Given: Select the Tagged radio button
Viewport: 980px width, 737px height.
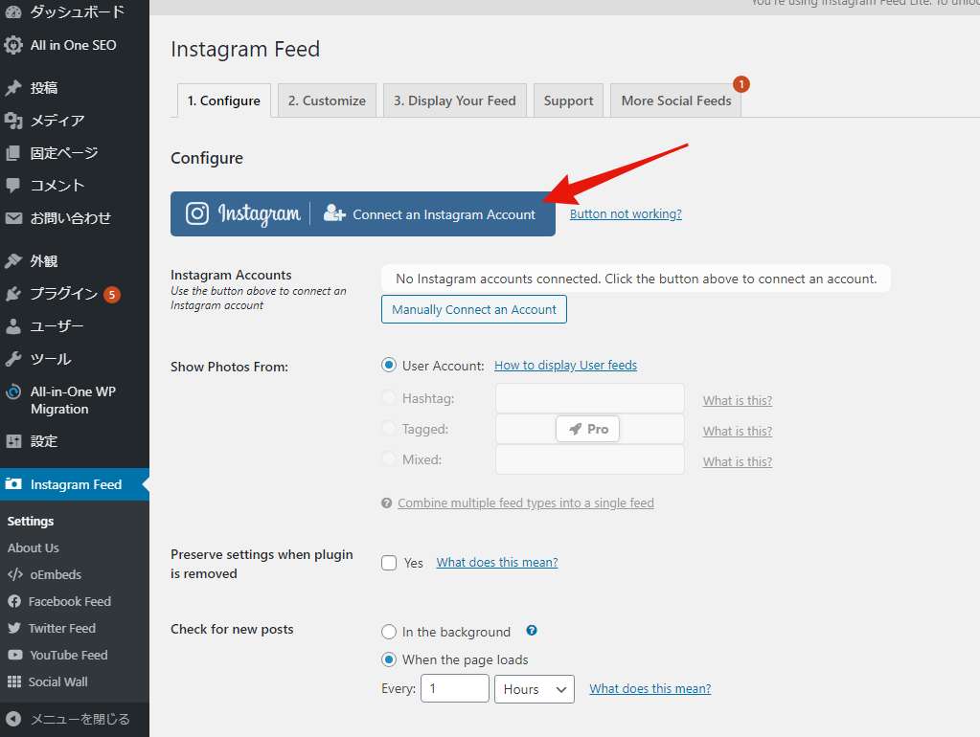Looking at the screenshot, I should click(x=389, y=428).
